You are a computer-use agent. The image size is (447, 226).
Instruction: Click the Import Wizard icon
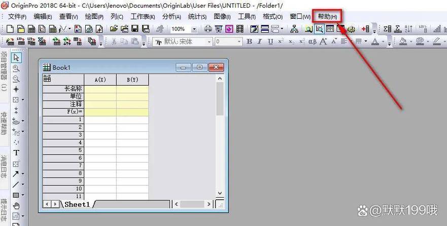10,42
